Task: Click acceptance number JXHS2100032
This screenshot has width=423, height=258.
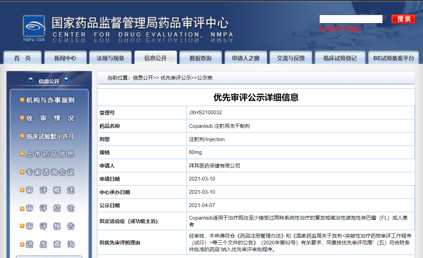Action: coord(205,112)
